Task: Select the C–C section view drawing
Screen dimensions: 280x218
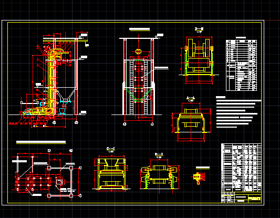Action: [x=111, y=173]
